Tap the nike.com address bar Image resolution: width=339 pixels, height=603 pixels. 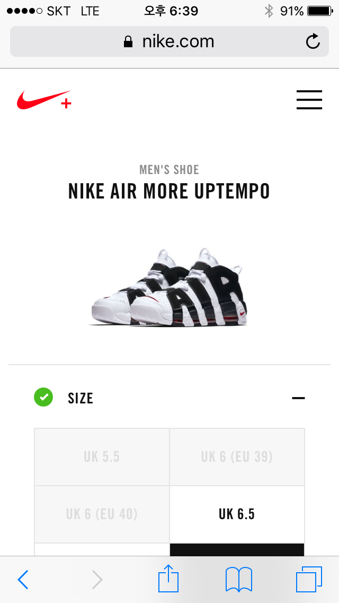coord(169,41)
